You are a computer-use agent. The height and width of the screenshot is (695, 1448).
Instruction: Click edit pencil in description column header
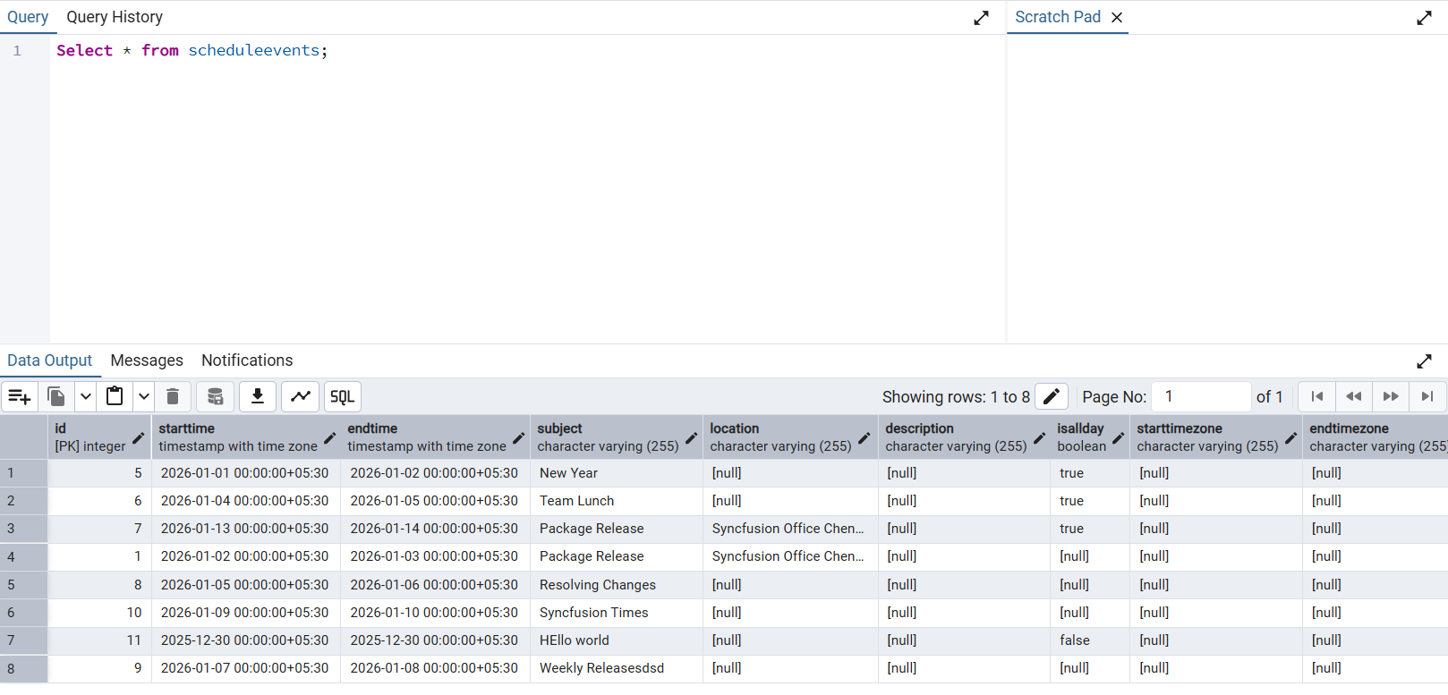point(1039,438)
